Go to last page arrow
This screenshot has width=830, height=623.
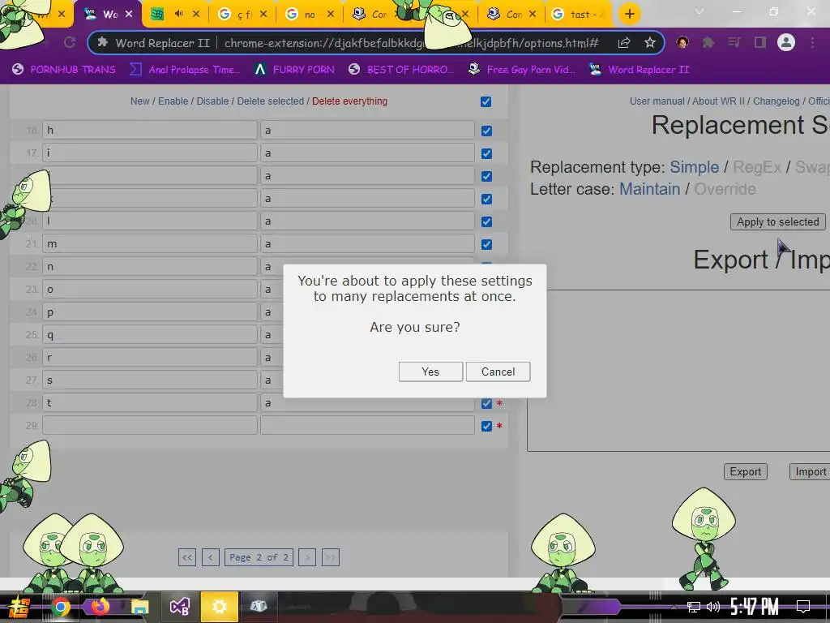point(331,557)
